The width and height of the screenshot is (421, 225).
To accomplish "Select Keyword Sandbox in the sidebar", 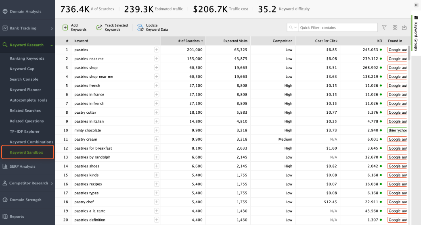I will [x=26, y=152].
